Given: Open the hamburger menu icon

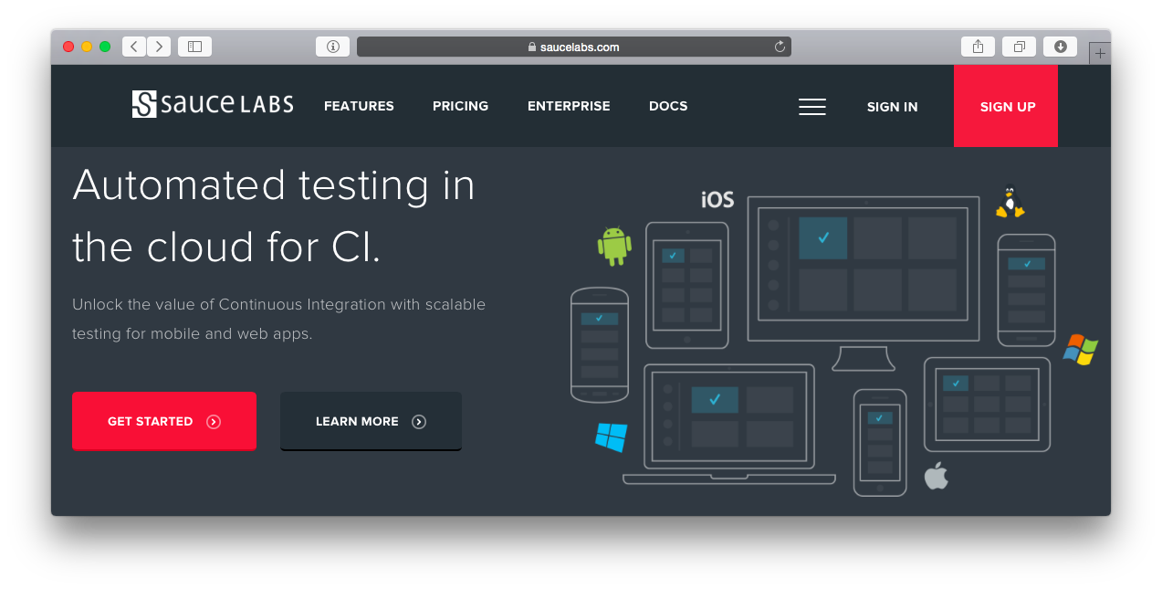Looking at the screenshot, I should click(812, 107).
